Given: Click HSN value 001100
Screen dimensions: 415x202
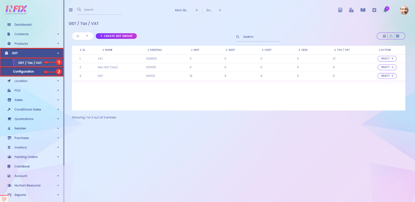Looking at the screenshot, I should (x=151, y=76).
